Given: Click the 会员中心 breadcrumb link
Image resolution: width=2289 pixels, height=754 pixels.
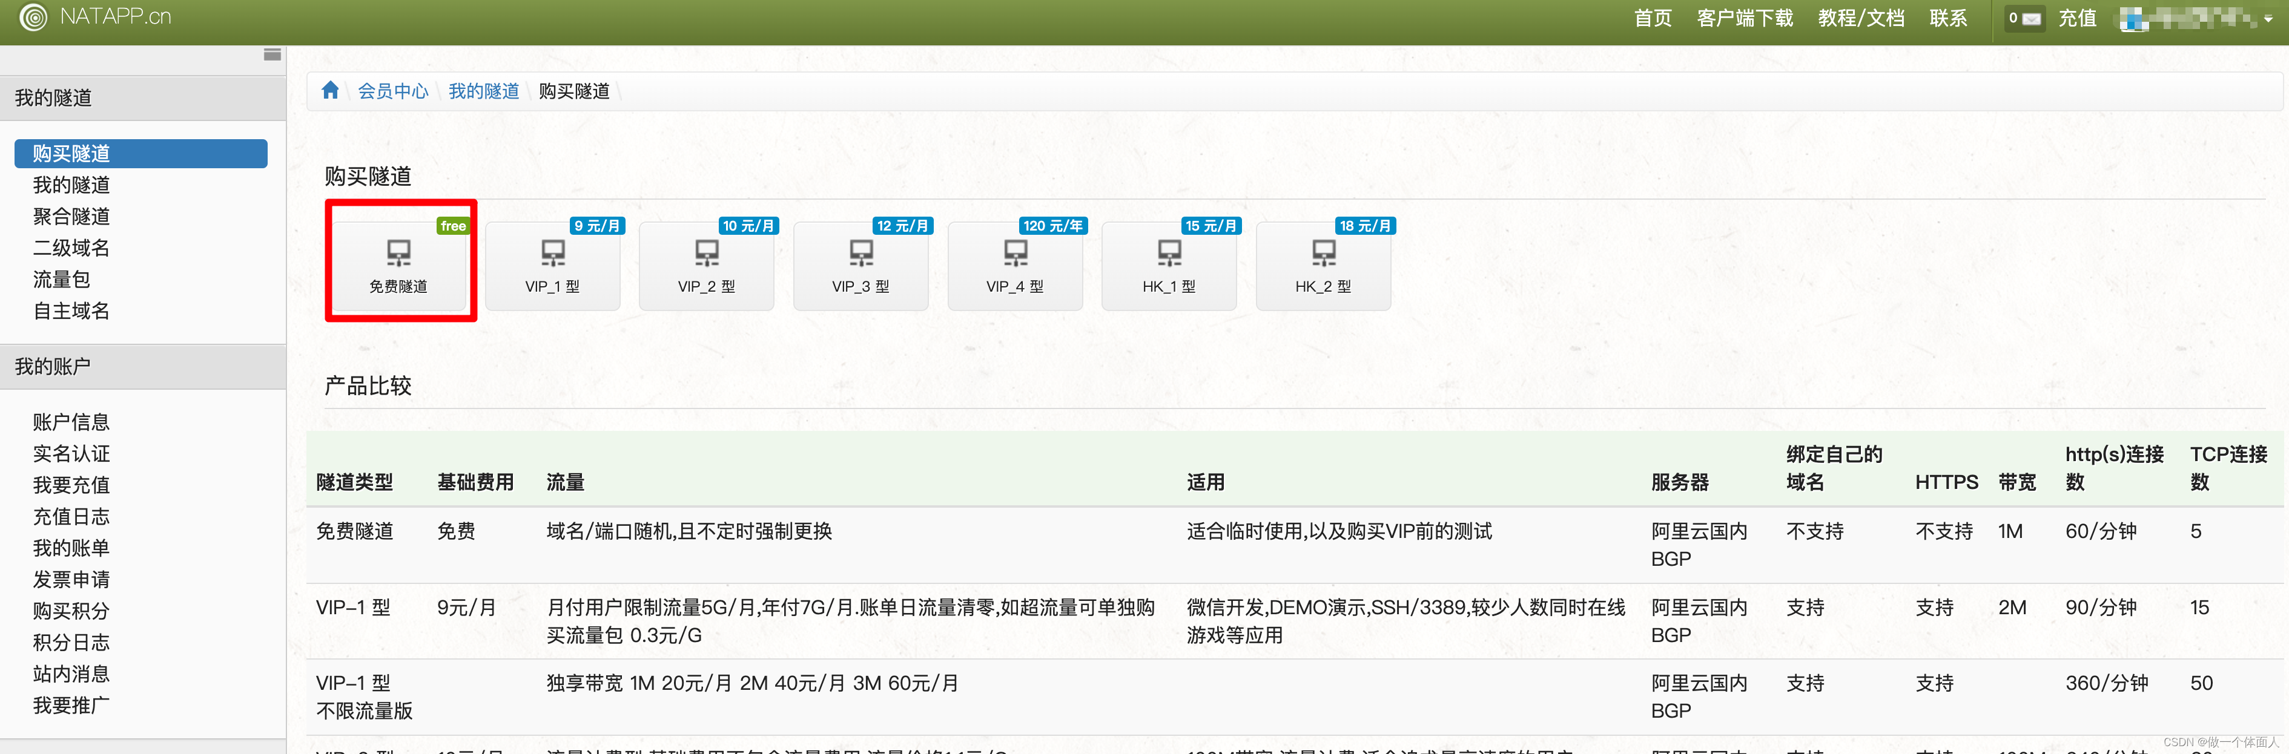Looking at the screenshot, I should [393, 91].
